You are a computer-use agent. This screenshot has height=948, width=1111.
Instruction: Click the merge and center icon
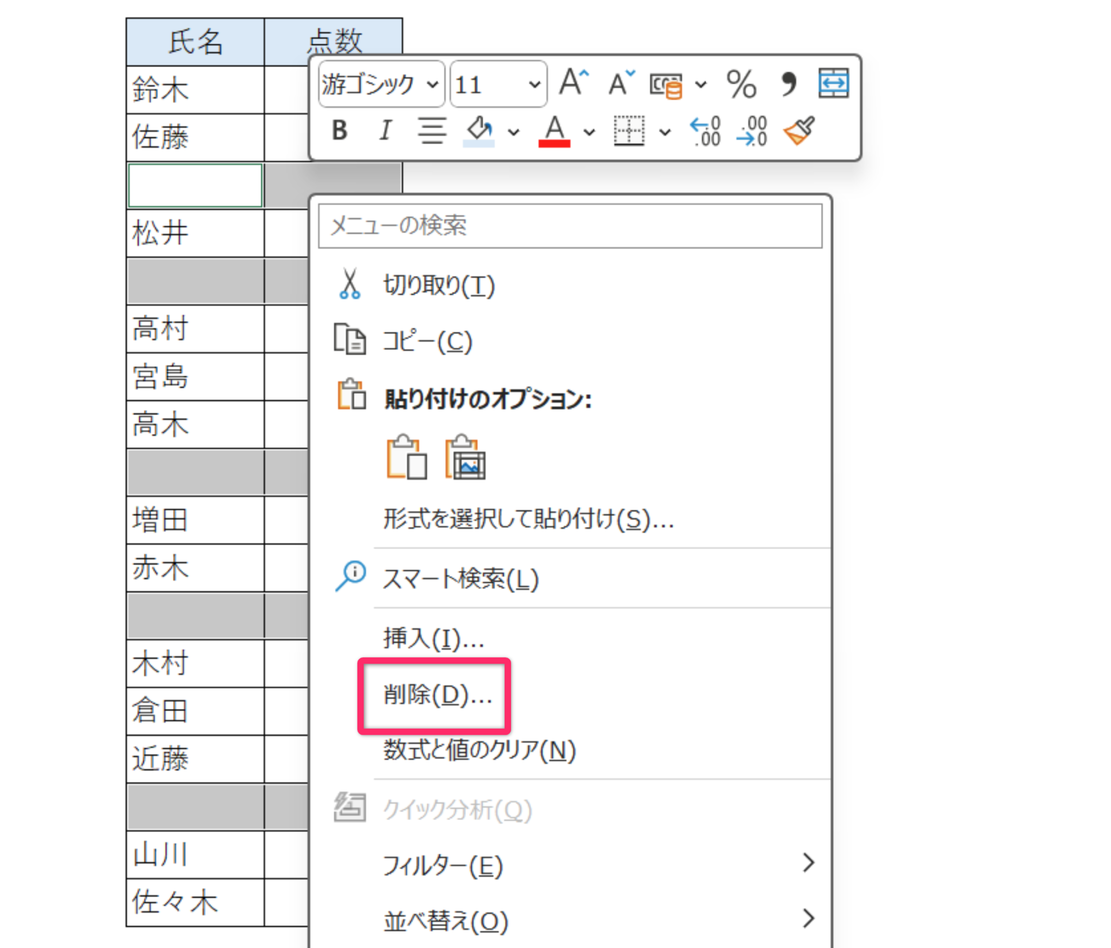pyautogui.click(x=833, y=83)
